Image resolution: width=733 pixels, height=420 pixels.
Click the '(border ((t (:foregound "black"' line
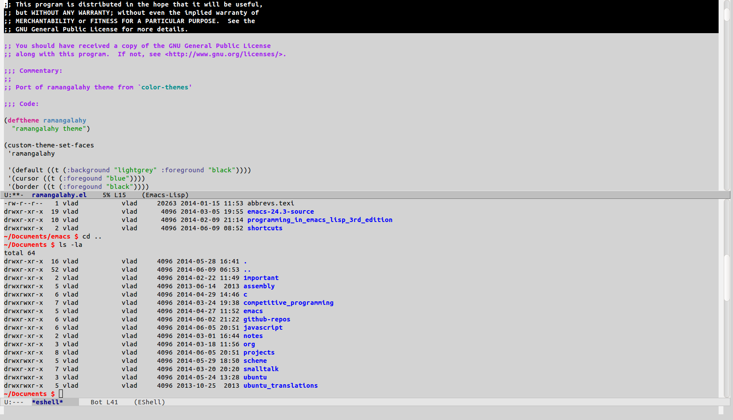pyautogui.click(x=79, y=187)
